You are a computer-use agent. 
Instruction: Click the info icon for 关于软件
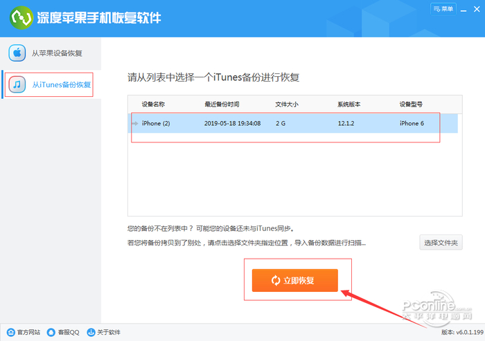pyautogui.click(x=91, y=332)
